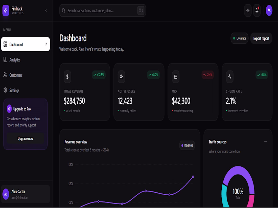Screen dimensions: 278x208
Task: Click alex@fintrack.io email text
Action: point(19,198)
